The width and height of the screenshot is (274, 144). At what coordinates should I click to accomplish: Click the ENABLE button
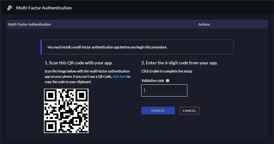[158, 111]
